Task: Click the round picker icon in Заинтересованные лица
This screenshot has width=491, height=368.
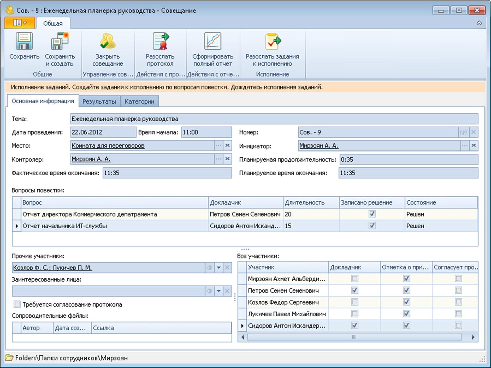Action: [210, 291]
